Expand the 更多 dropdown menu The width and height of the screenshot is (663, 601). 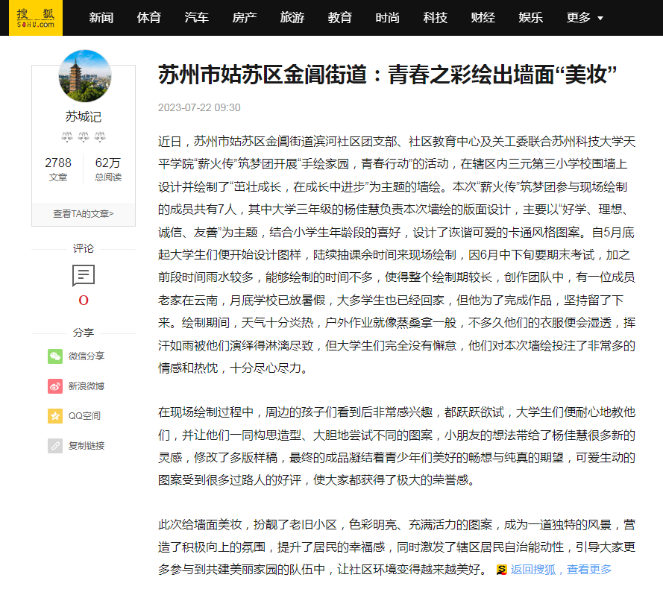pos(585,18)
